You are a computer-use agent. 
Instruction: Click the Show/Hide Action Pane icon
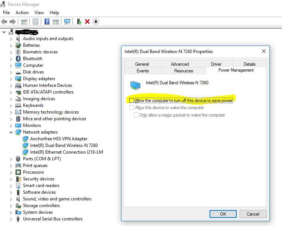pyautogui.click(x=56, y=22)
